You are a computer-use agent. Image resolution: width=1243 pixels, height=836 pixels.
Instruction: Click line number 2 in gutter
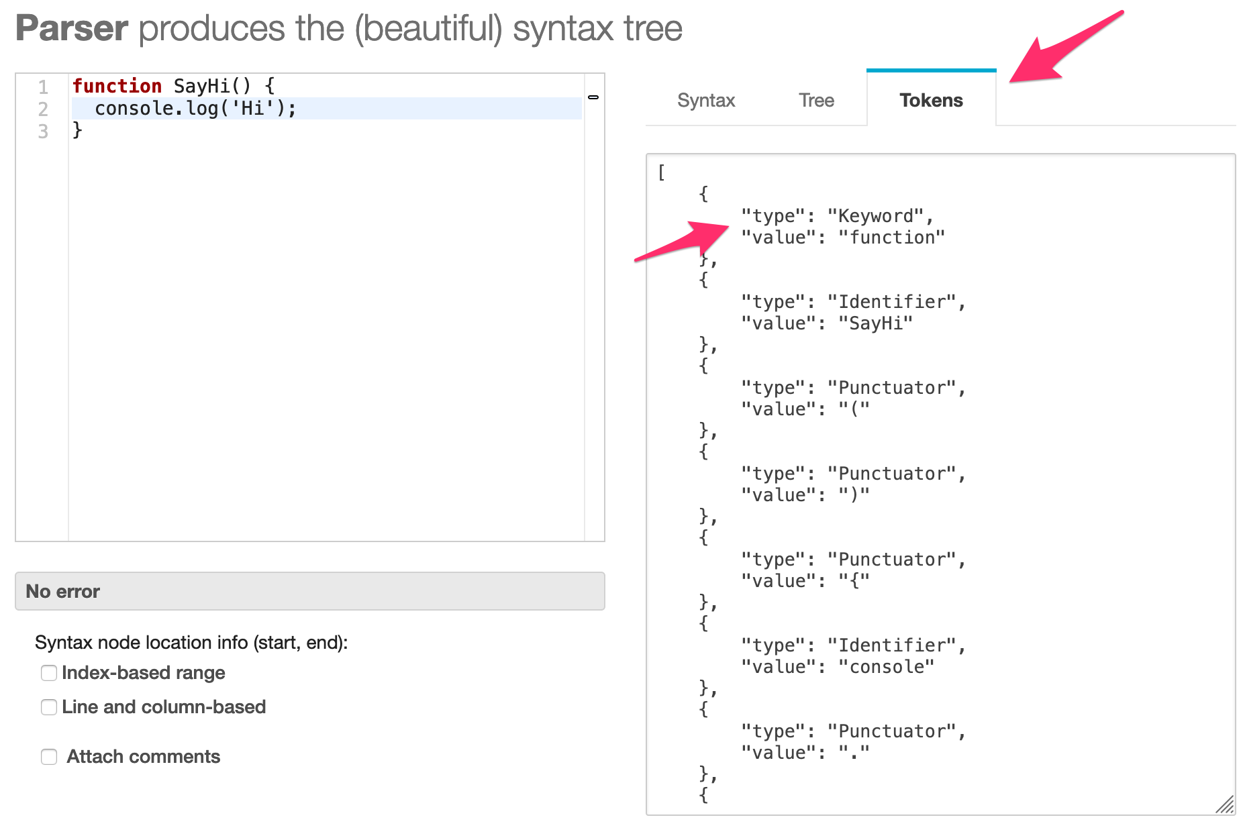click(x=43, y=109)
